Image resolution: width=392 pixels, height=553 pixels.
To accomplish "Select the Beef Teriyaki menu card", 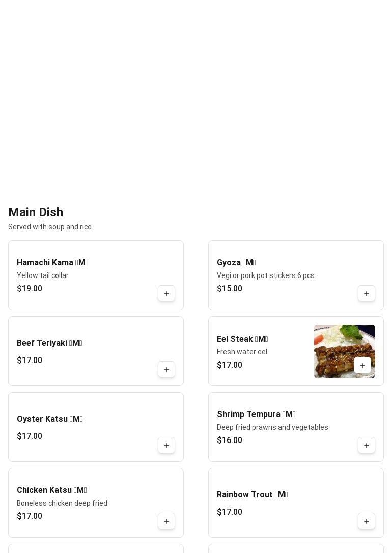I will click(x=96, y=351).
